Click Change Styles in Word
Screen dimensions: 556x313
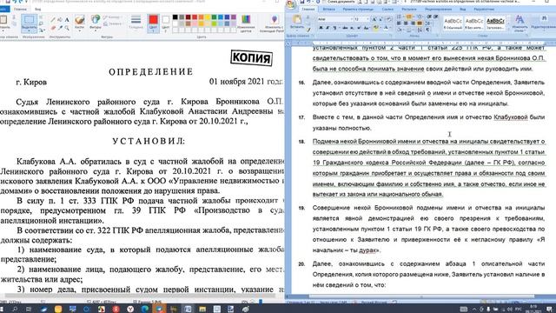click(x=520, y=23)
